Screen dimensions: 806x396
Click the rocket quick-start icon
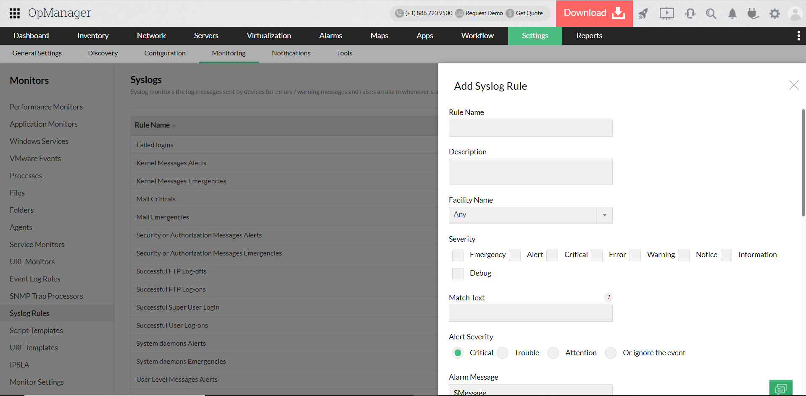pyautogui.click(x=643, y=13)
